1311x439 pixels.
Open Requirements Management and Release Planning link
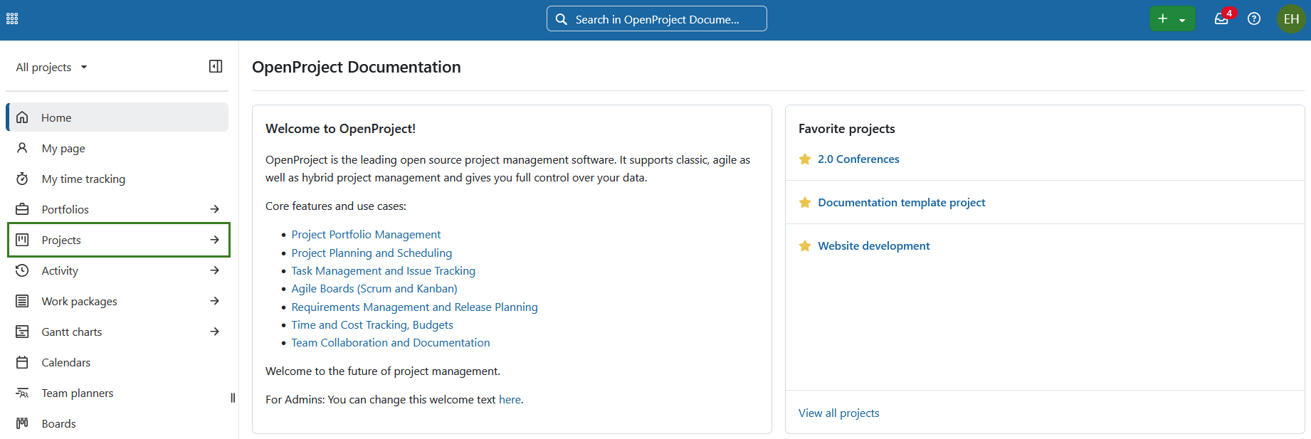[x=414, y=307]
